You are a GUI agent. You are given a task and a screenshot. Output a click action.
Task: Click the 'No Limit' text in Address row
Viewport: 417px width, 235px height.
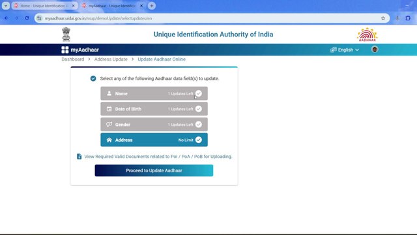(x=186, y=140)
